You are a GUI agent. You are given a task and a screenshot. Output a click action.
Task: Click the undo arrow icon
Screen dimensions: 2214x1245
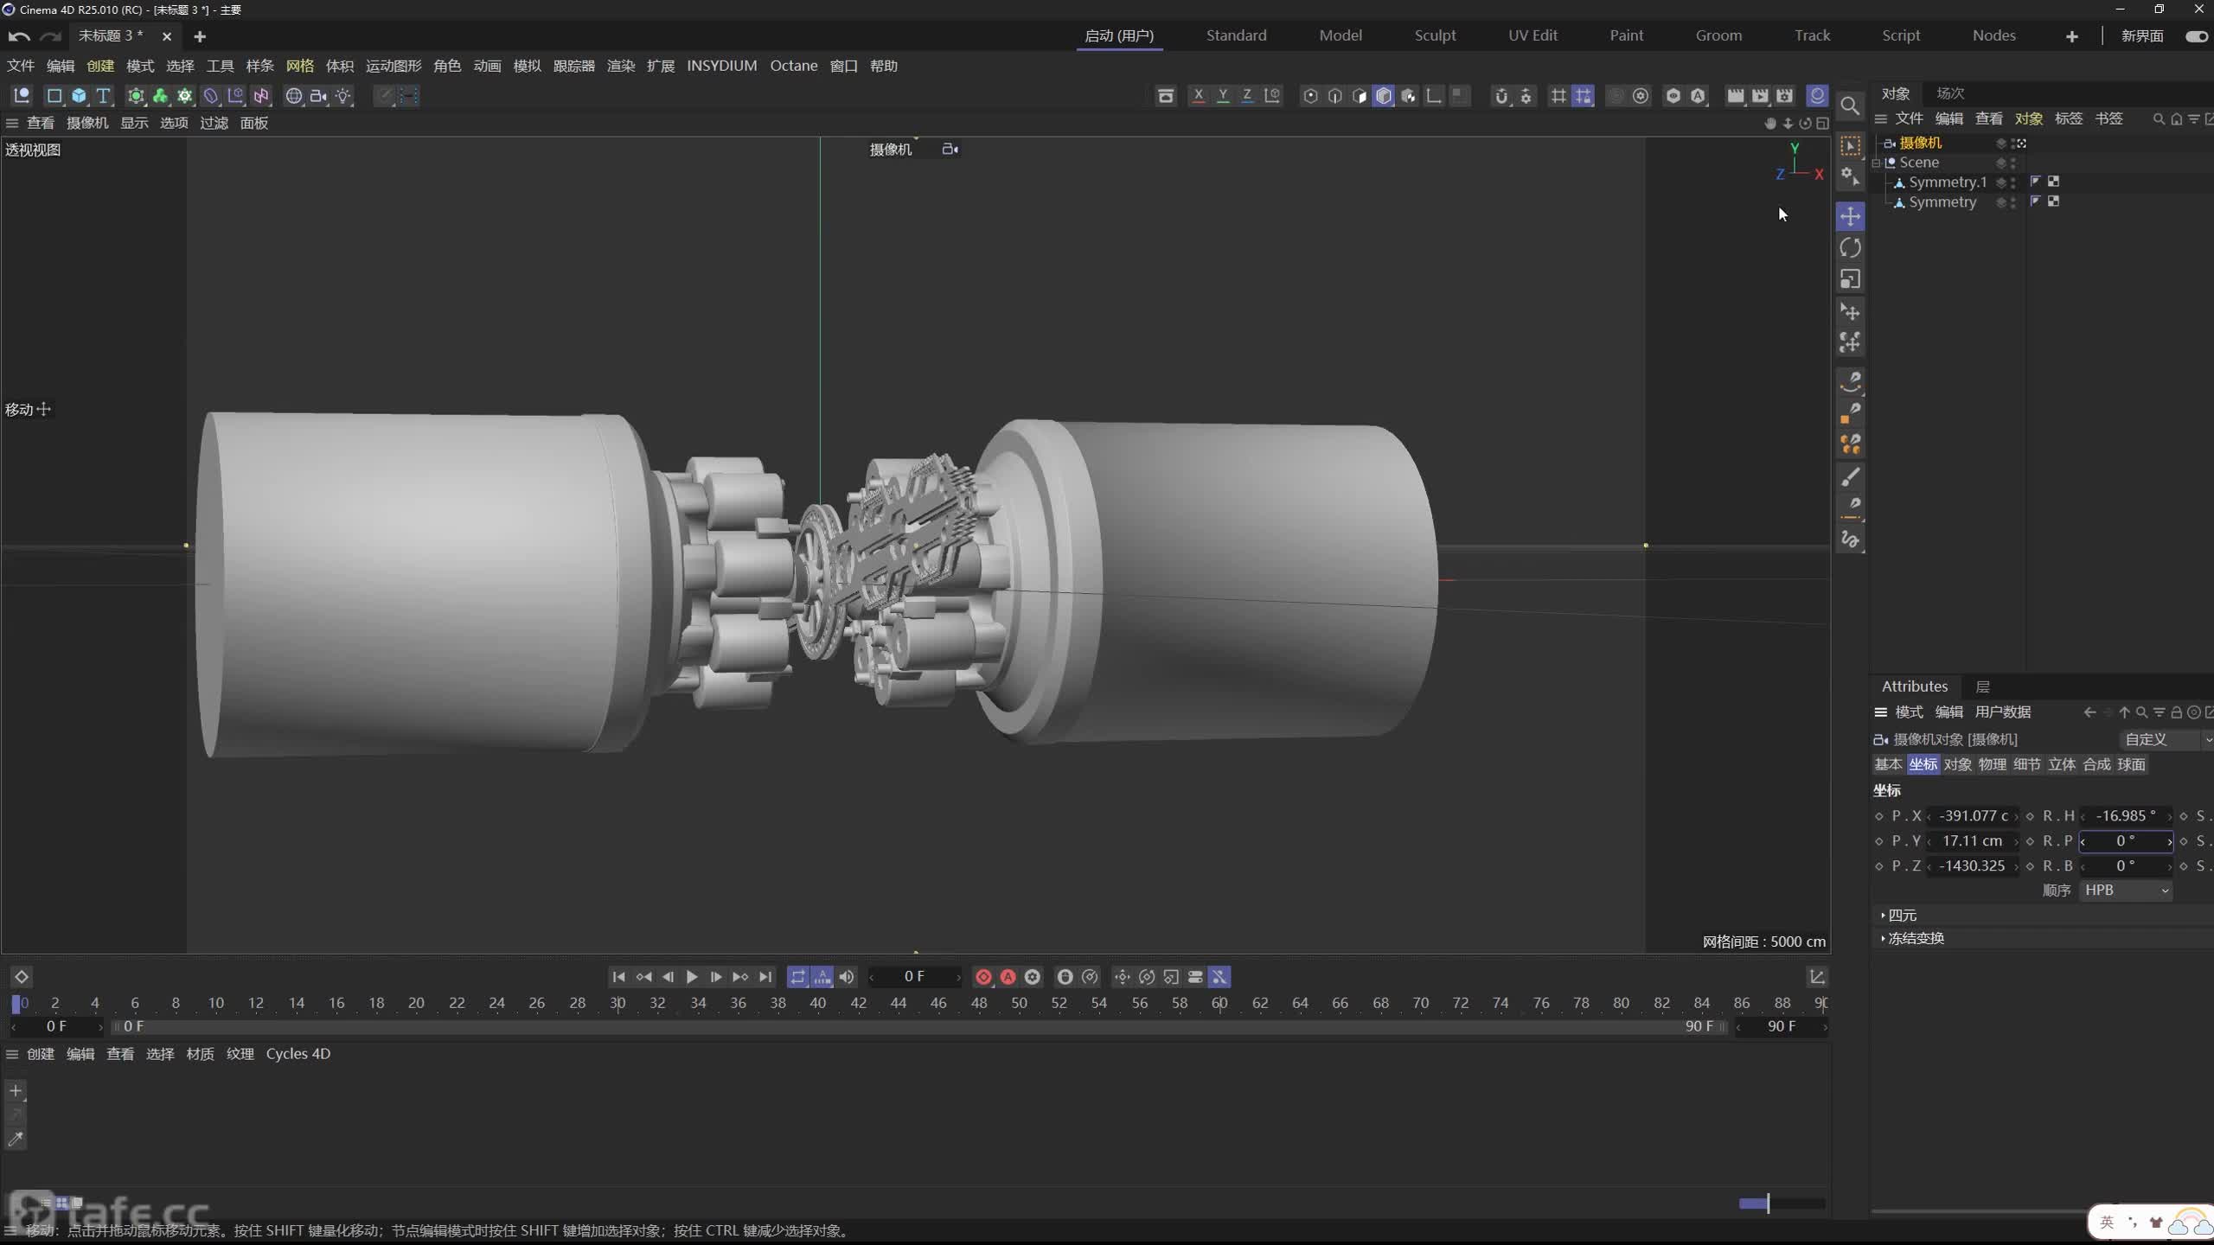pos(19,36)
